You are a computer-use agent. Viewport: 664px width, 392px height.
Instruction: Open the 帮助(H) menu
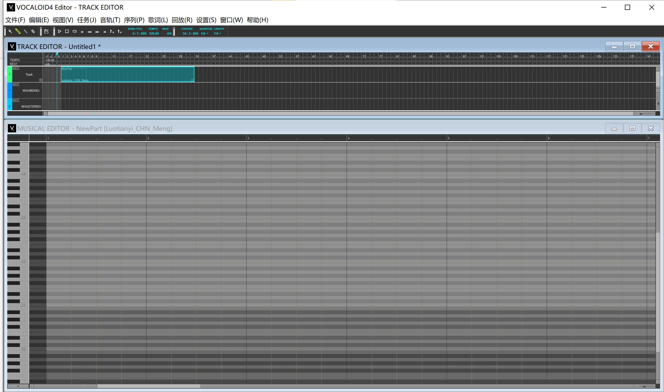click(257, 20)
